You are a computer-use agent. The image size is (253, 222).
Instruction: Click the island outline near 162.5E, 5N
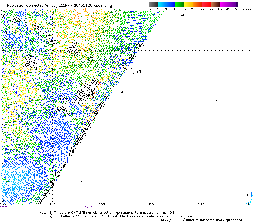tap(217, 101)
